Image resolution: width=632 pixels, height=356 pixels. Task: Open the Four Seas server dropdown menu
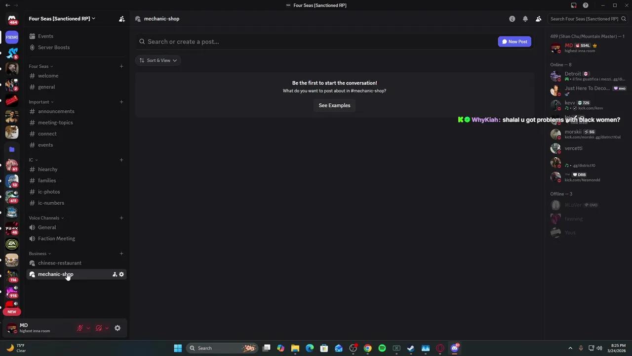click(62, 19)
